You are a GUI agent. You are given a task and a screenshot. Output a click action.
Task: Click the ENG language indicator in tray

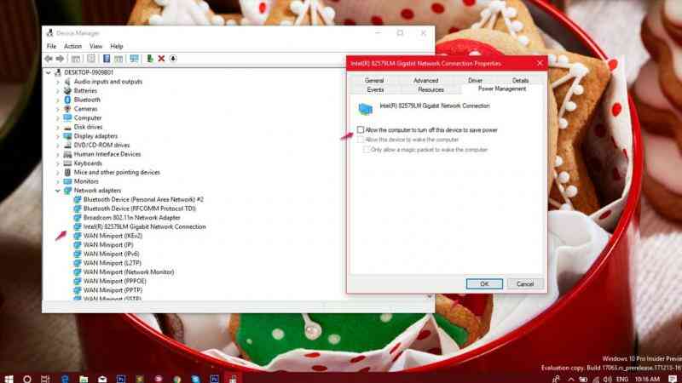tap(622, 379)
